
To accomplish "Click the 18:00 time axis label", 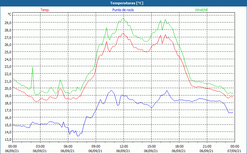I will click(179, 147).
